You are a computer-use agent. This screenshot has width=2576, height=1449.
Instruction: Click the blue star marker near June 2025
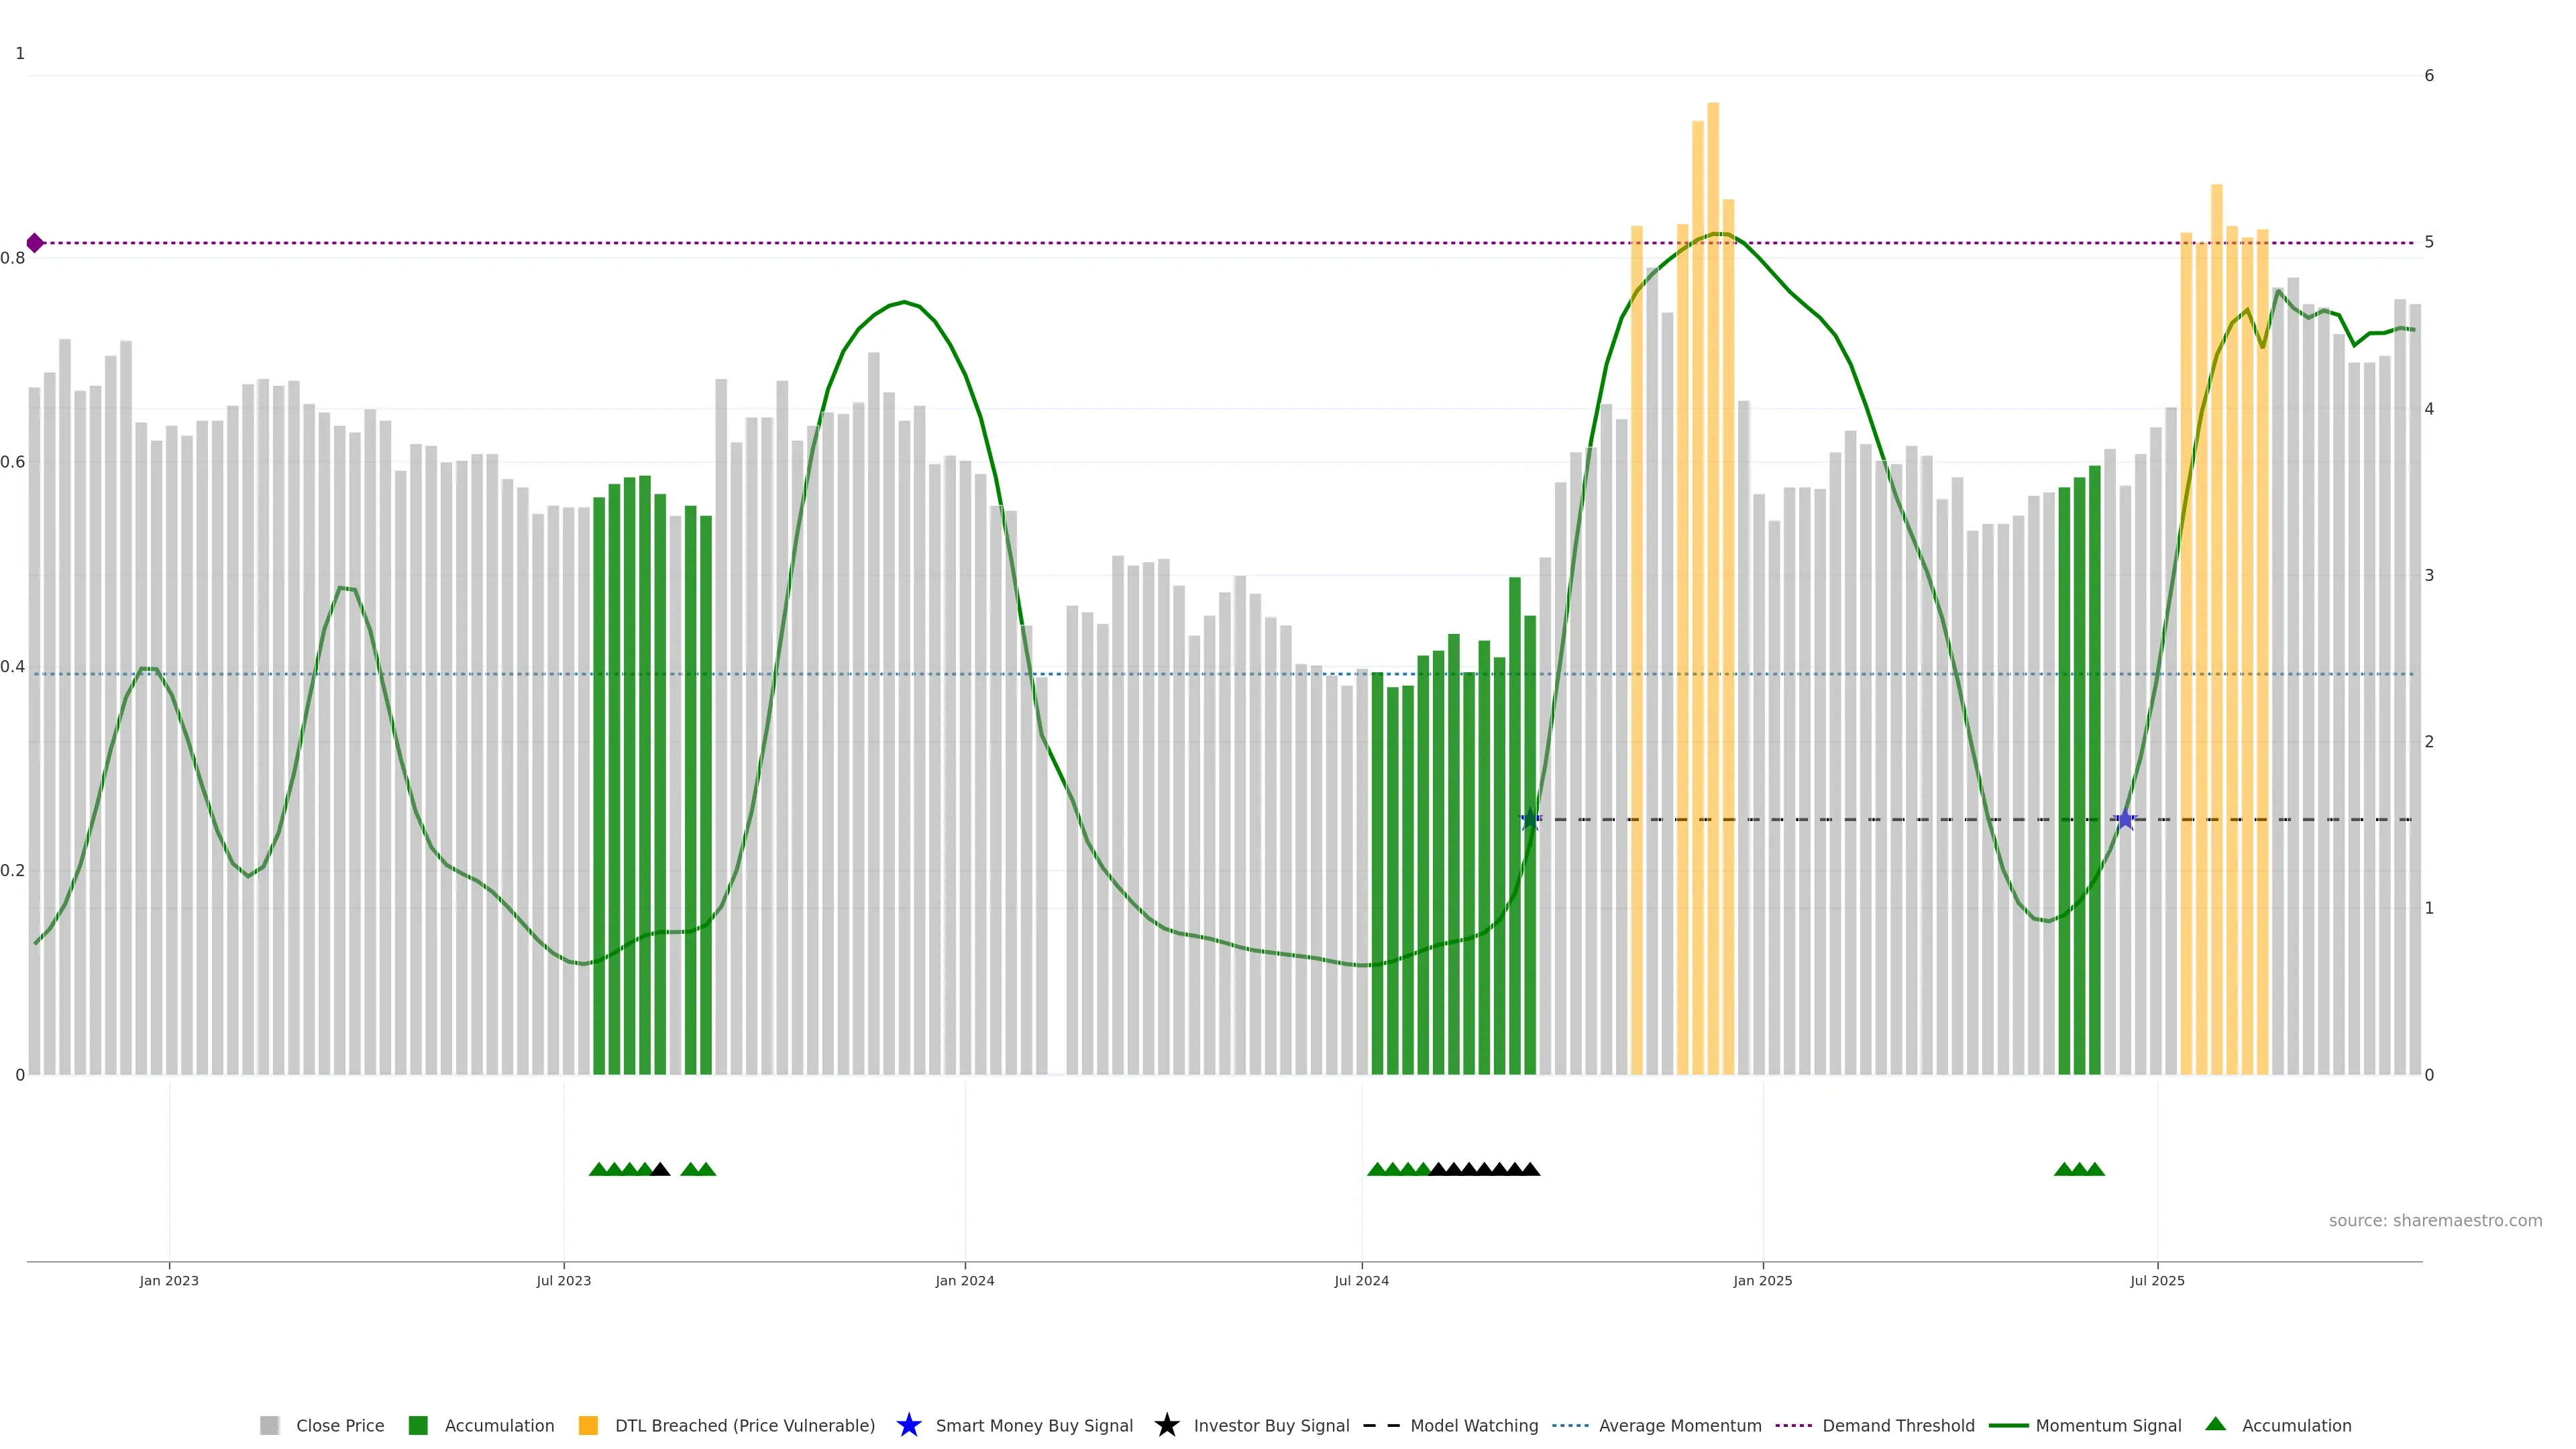(x=2125, y=820)
